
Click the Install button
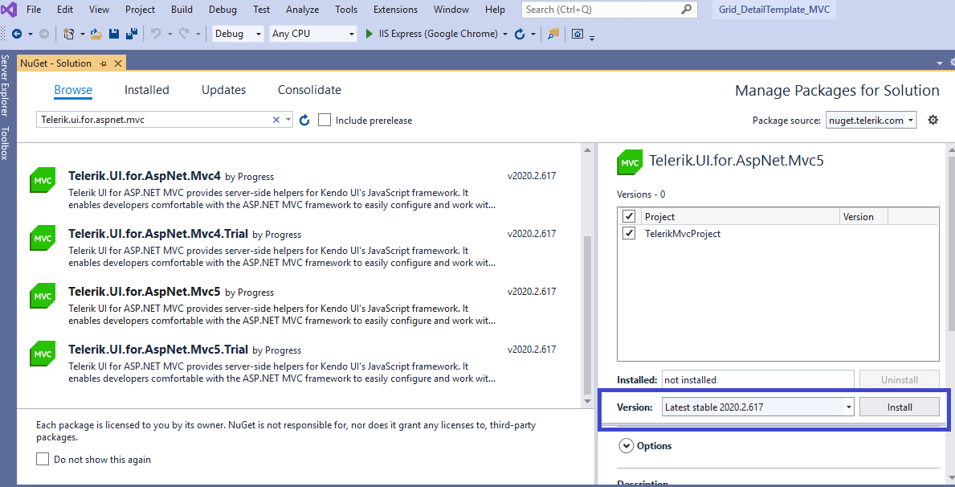[x=900, y=407]
